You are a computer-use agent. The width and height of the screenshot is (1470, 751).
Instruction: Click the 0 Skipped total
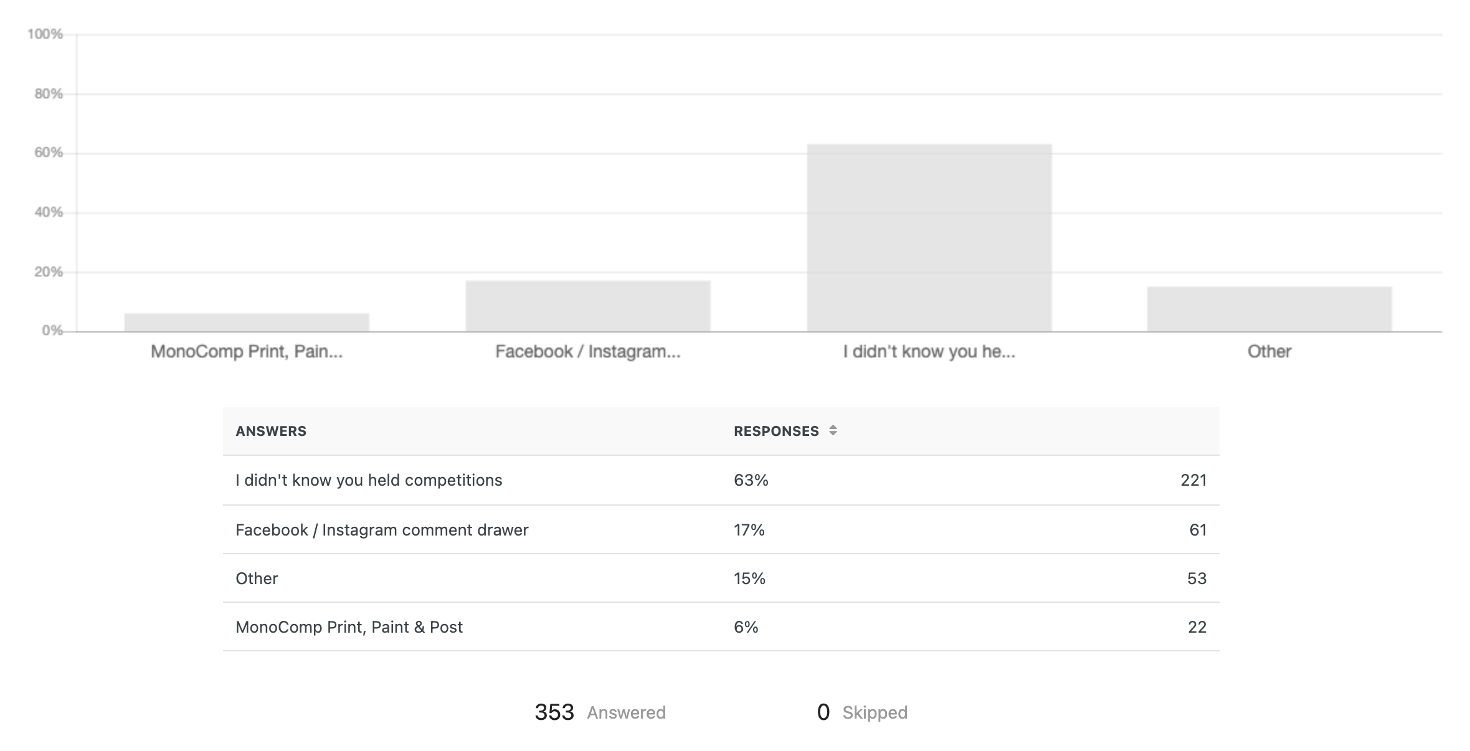point(862,712)
